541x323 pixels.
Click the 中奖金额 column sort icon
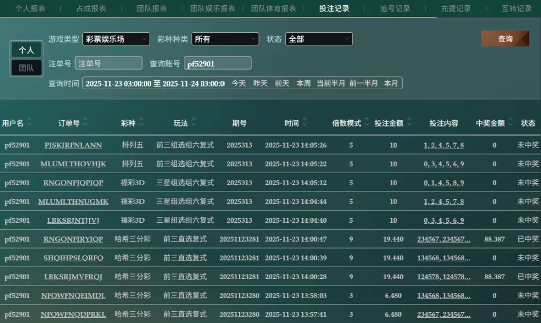510,122
